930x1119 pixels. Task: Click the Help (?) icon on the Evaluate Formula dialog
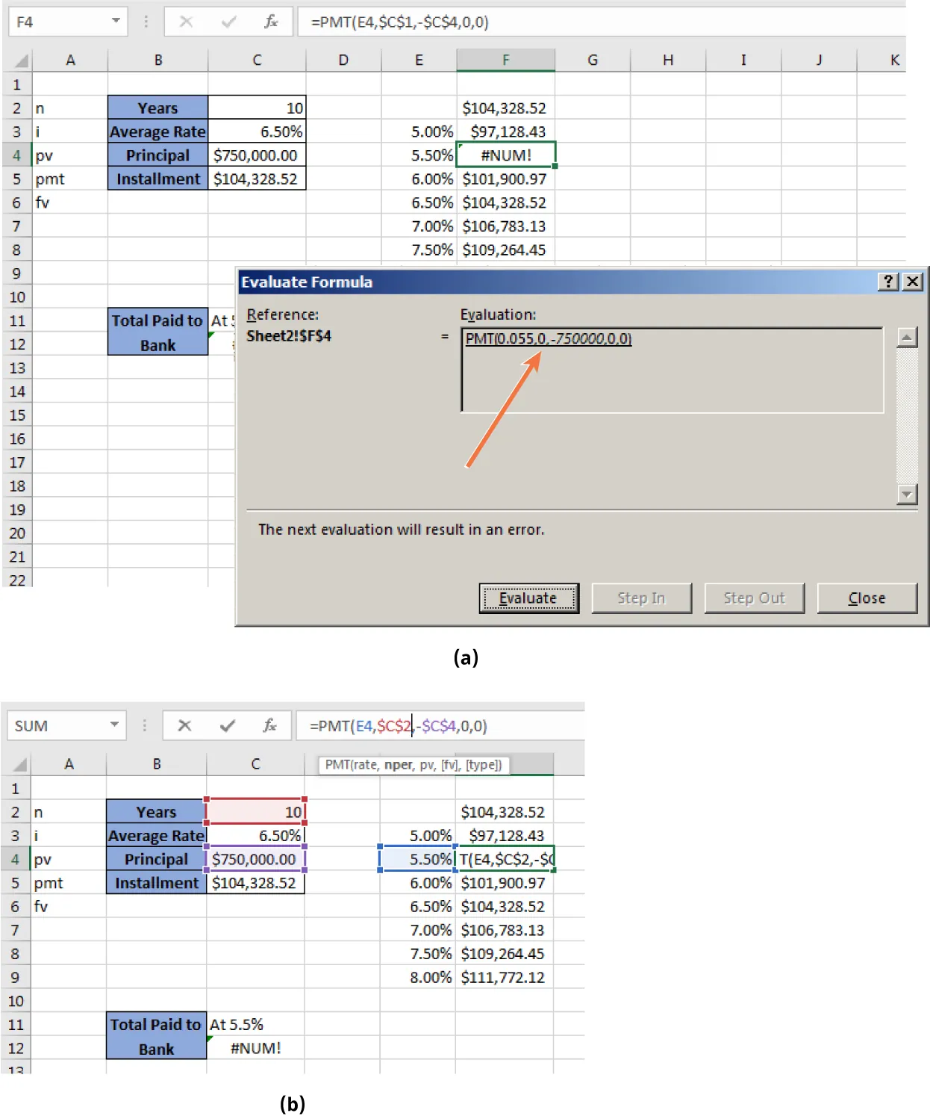[x=887, y=282]
